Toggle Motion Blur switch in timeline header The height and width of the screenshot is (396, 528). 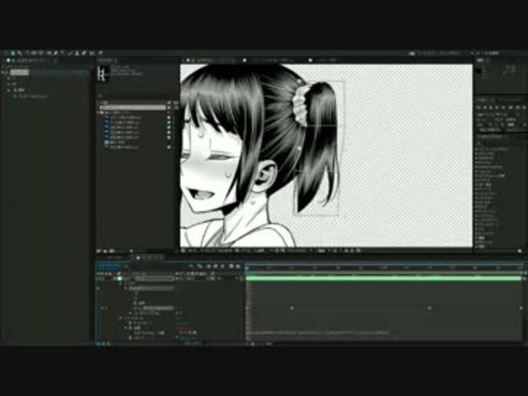pyautogui.click(x=222, y=266)
